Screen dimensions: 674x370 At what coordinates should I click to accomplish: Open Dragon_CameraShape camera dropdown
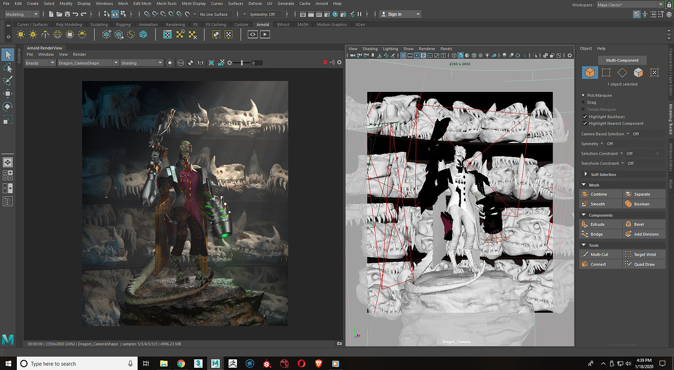point(88,63)
